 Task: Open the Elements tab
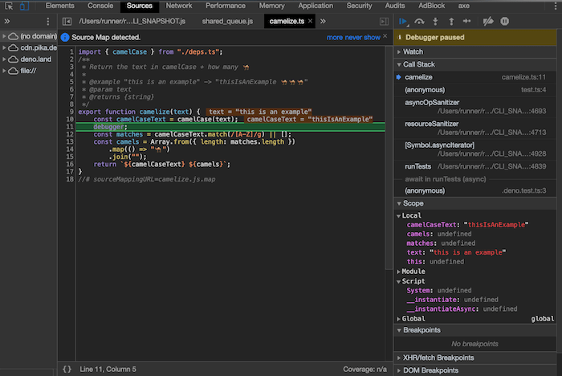pos(60,6)
